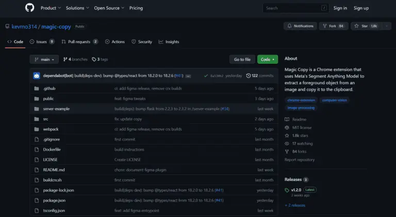Expand the Open Source menu

(109, 8)
